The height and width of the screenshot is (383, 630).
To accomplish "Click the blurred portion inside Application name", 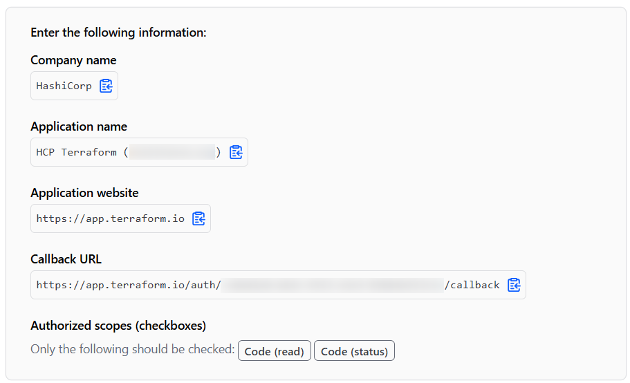I will 172,153.
